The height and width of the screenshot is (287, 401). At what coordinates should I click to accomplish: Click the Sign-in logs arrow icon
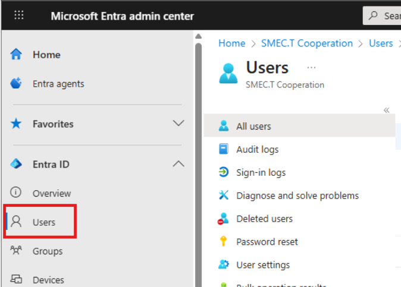pyautogui.click(x=224, y=172)
